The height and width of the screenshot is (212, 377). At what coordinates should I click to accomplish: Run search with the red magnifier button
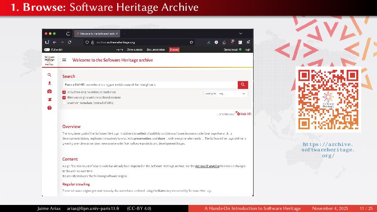(243, 85)
